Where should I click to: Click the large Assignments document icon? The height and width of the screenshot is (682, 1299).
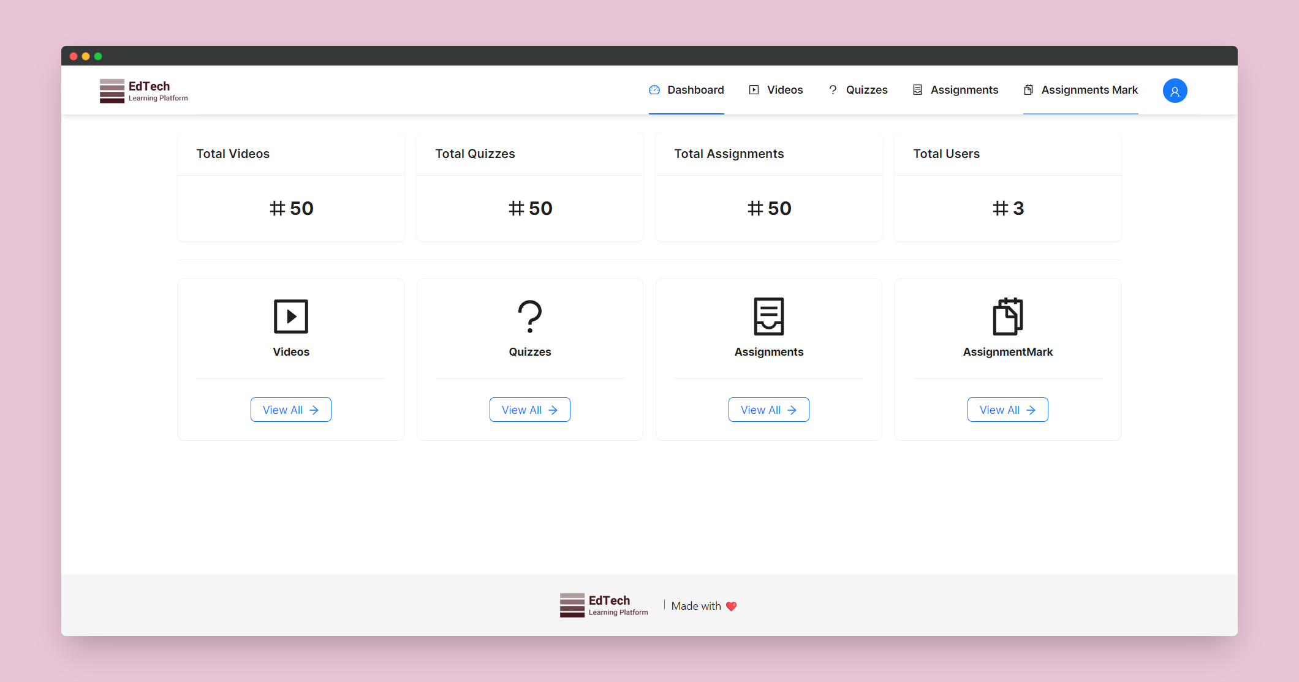tap(768, 316)
